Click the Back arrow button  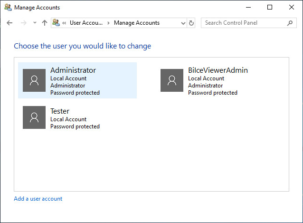pos(9,23)
